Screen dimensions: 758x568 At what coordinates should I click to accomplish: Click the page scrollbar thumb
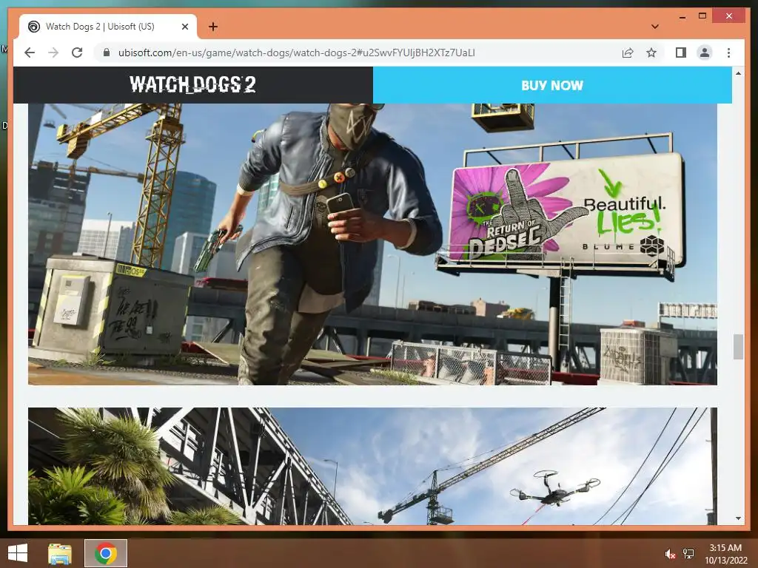click(x=738, y=346)
